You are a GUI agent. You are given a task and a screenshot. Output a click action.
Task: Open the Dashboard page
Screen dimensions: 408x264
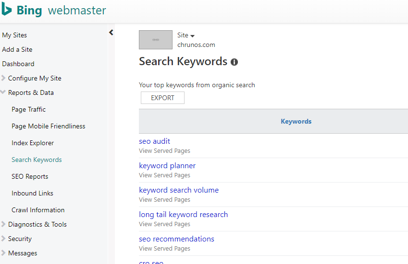18,64
